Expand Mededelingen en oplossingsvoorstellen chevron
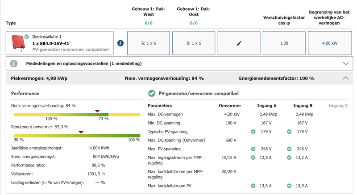The width and height of the screenshot is (357, 195). [x=345, y=63]
